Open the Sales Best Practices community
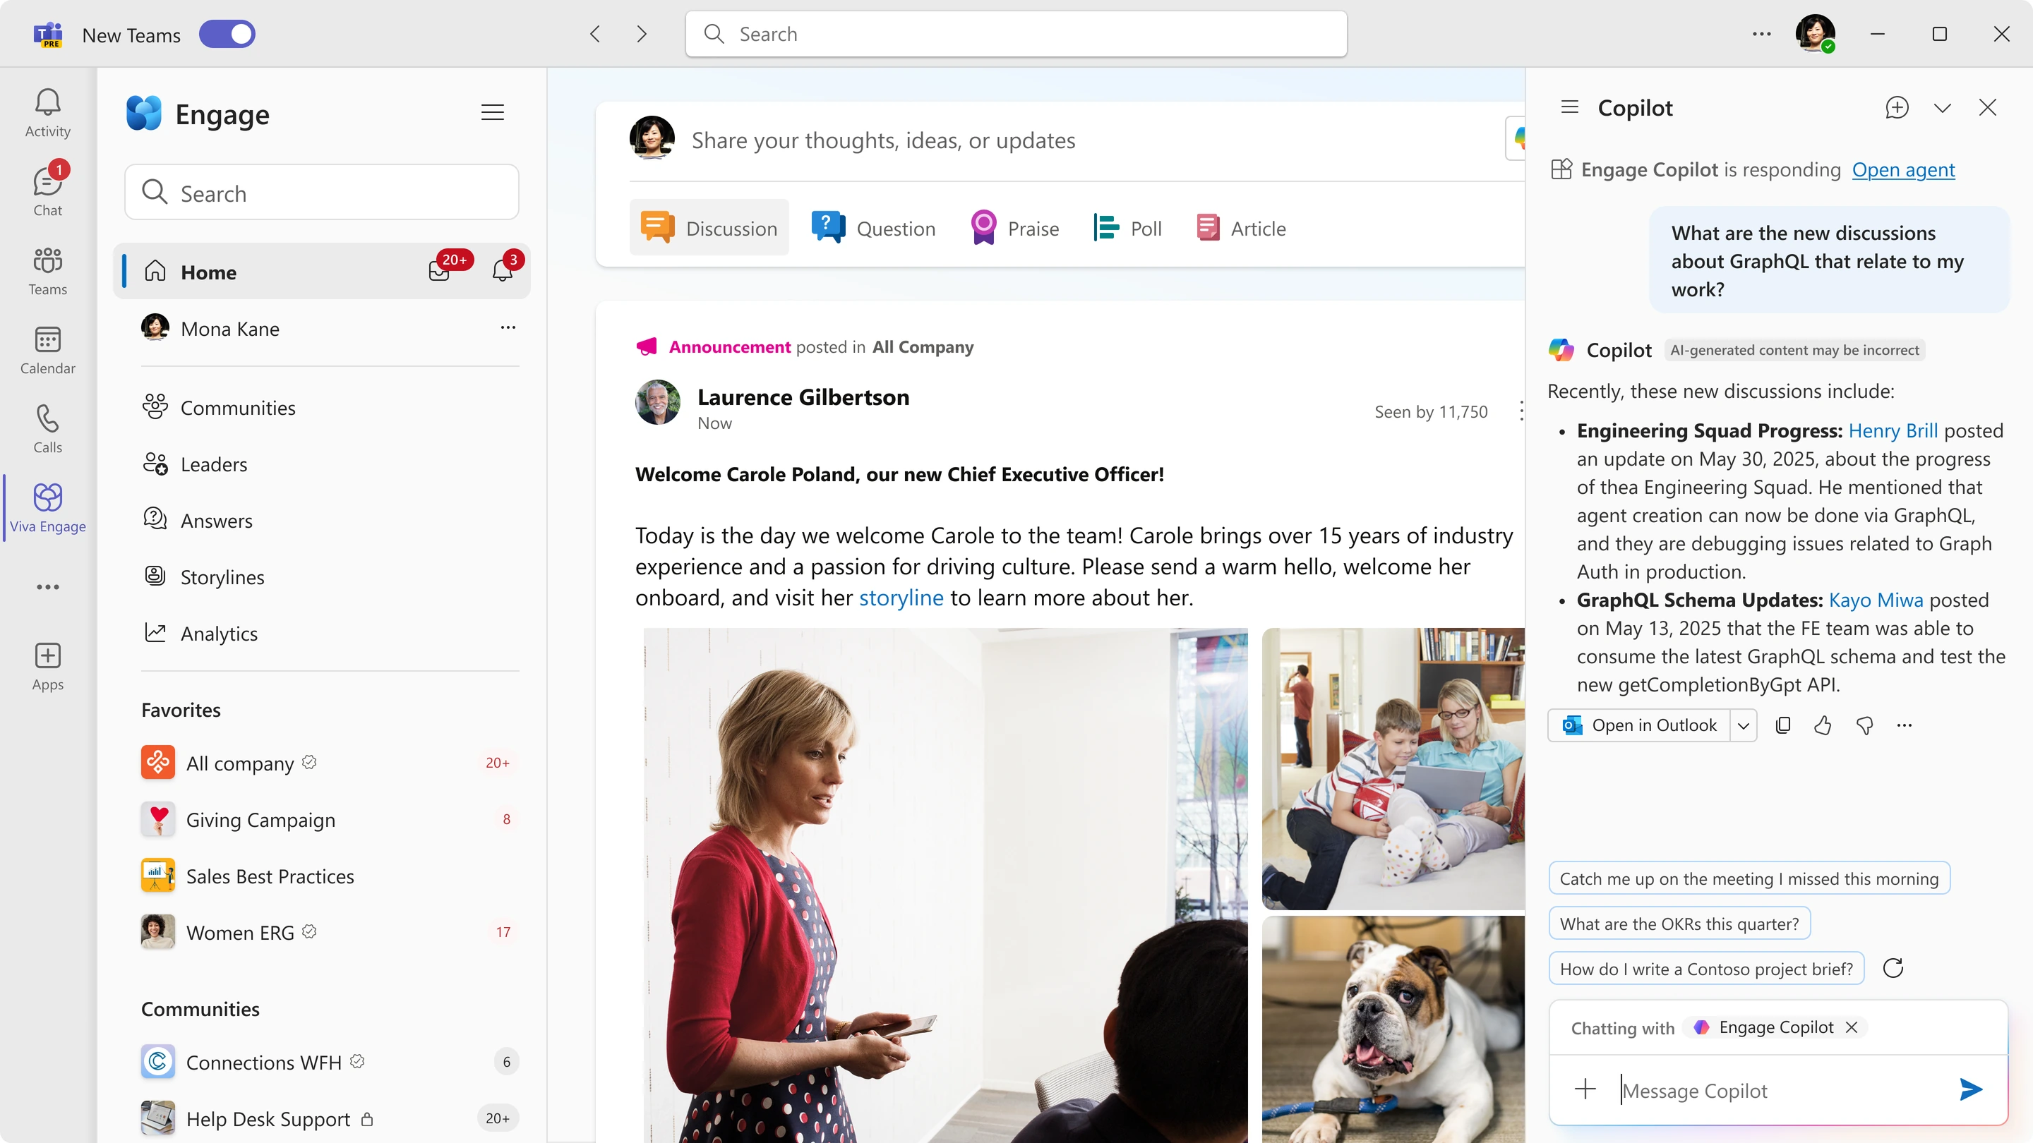 click(x=330, y=876)
